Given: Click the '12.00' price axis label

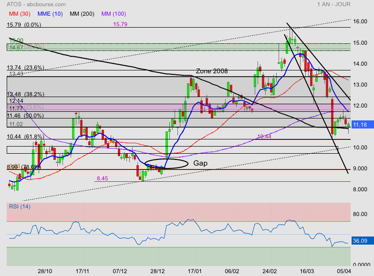Looking at the screenshot, I should pos(360,106).
